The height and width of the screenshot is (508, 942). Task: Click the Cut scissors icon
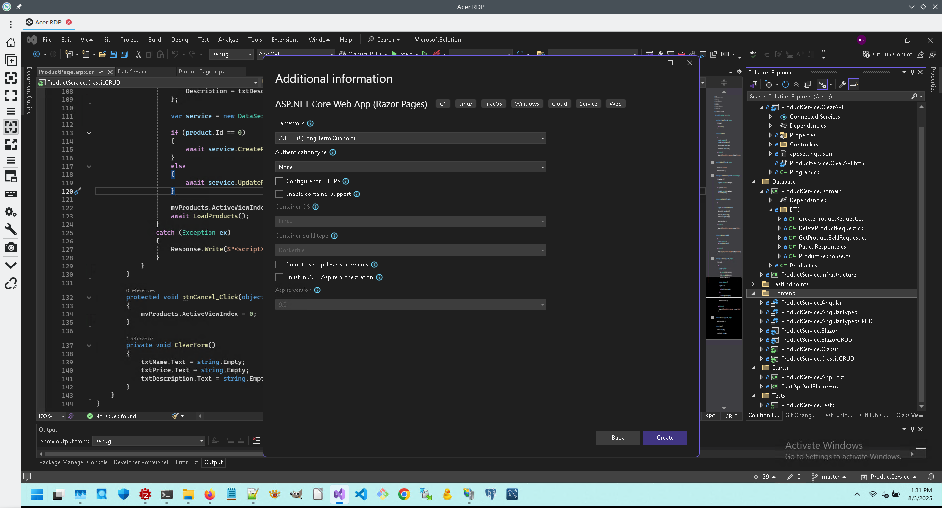tap(139, 54)
